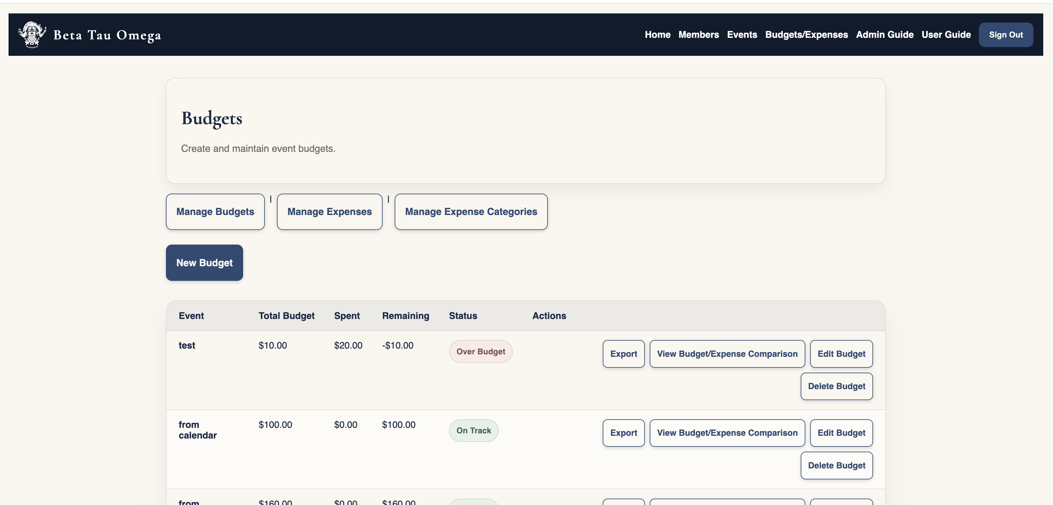
Task: Click the Event column header
Action: pyautogui.click(x=191, y=316)
